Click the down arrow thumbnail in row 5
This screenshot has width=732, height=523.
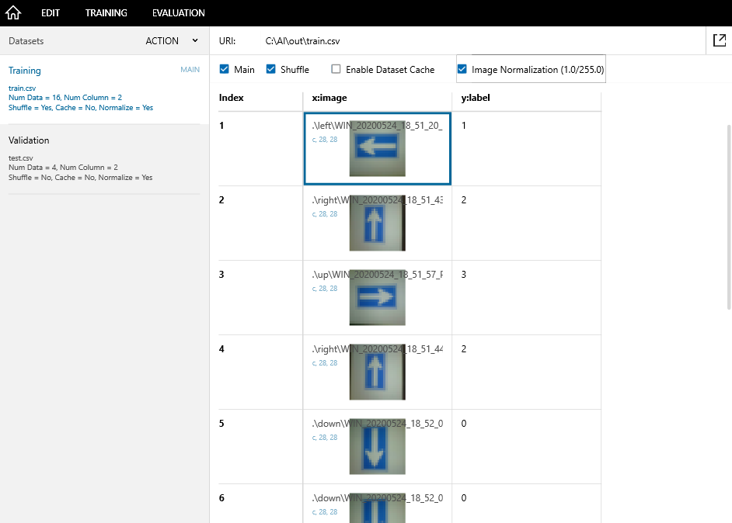(377, 446)
